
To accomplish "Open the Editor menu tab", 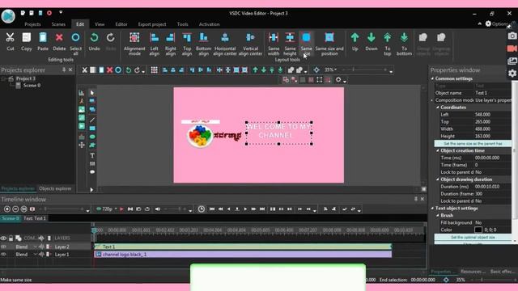I will pyautogui.click(x=121, y=24).
